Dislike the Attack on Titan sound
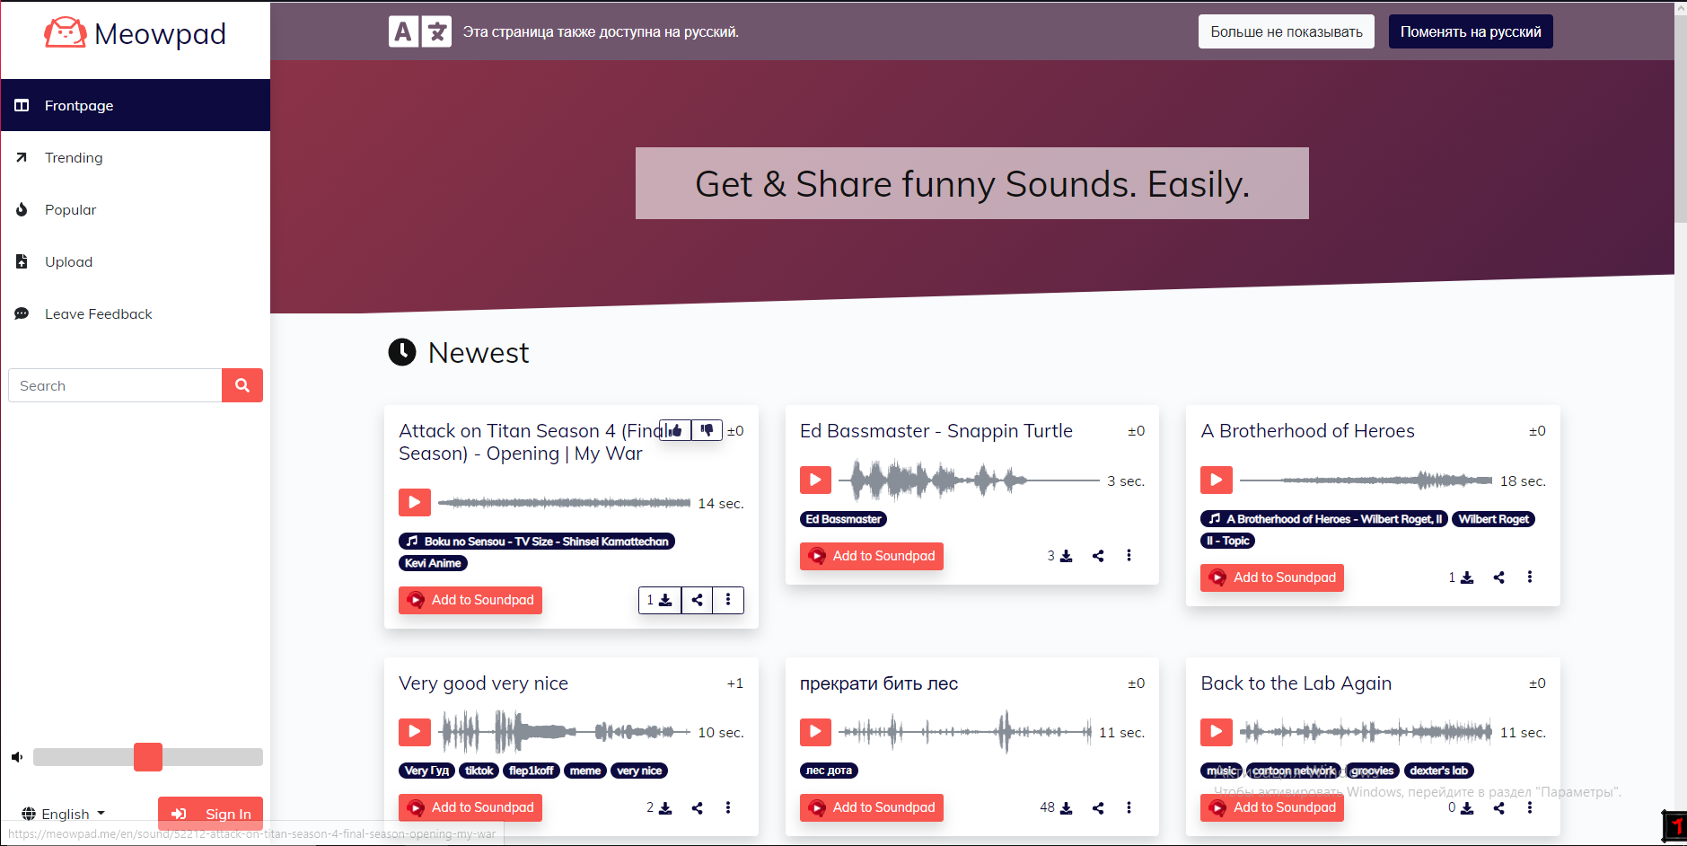The width and height of the screenshot is (1687, 846). click(707, 430)
